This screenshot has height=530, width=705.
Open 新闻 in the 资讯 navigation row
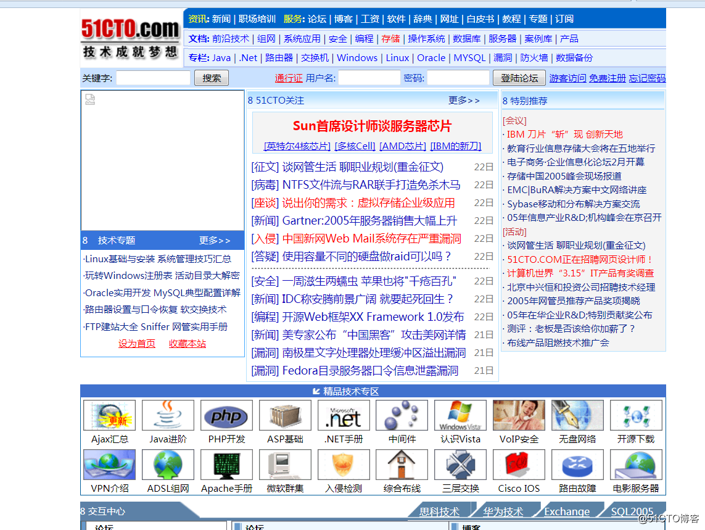[221, 19]
